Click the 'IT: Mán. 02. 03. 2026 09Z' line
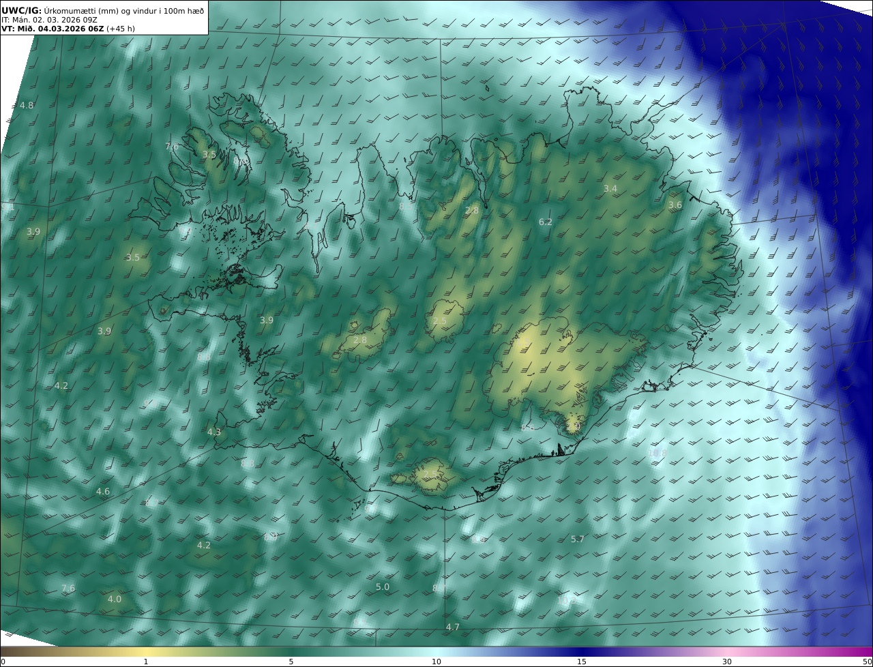This screenshot has height=667, width=873. point(49,20)
